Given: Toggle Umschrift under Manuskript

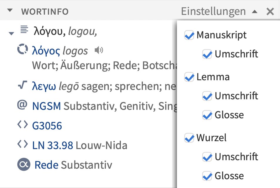Looking at the screenshot, I should (207, 54).
